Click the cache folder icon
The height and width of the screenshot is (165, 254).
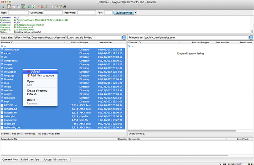2,53
